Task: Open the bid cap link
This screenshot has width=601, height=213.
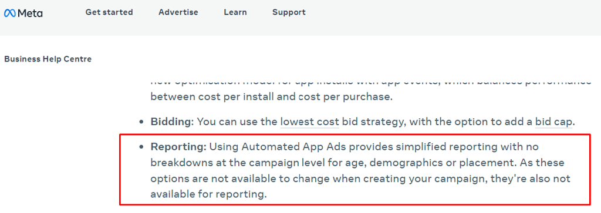Action: click(x=553, y=122)
